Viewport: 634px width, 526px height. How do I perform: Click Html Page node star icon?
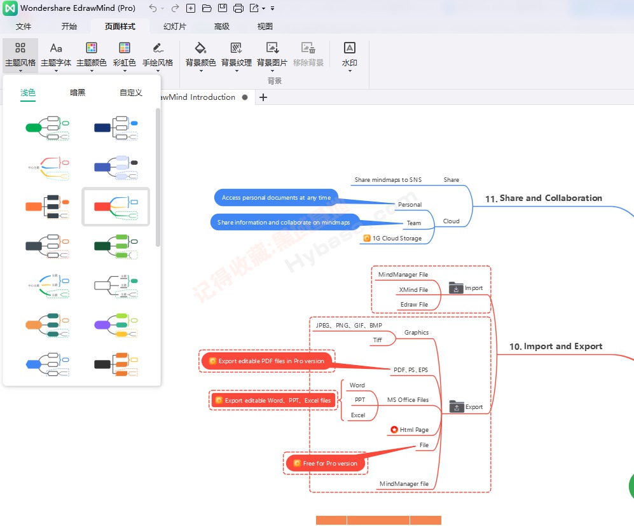(394, 429)
